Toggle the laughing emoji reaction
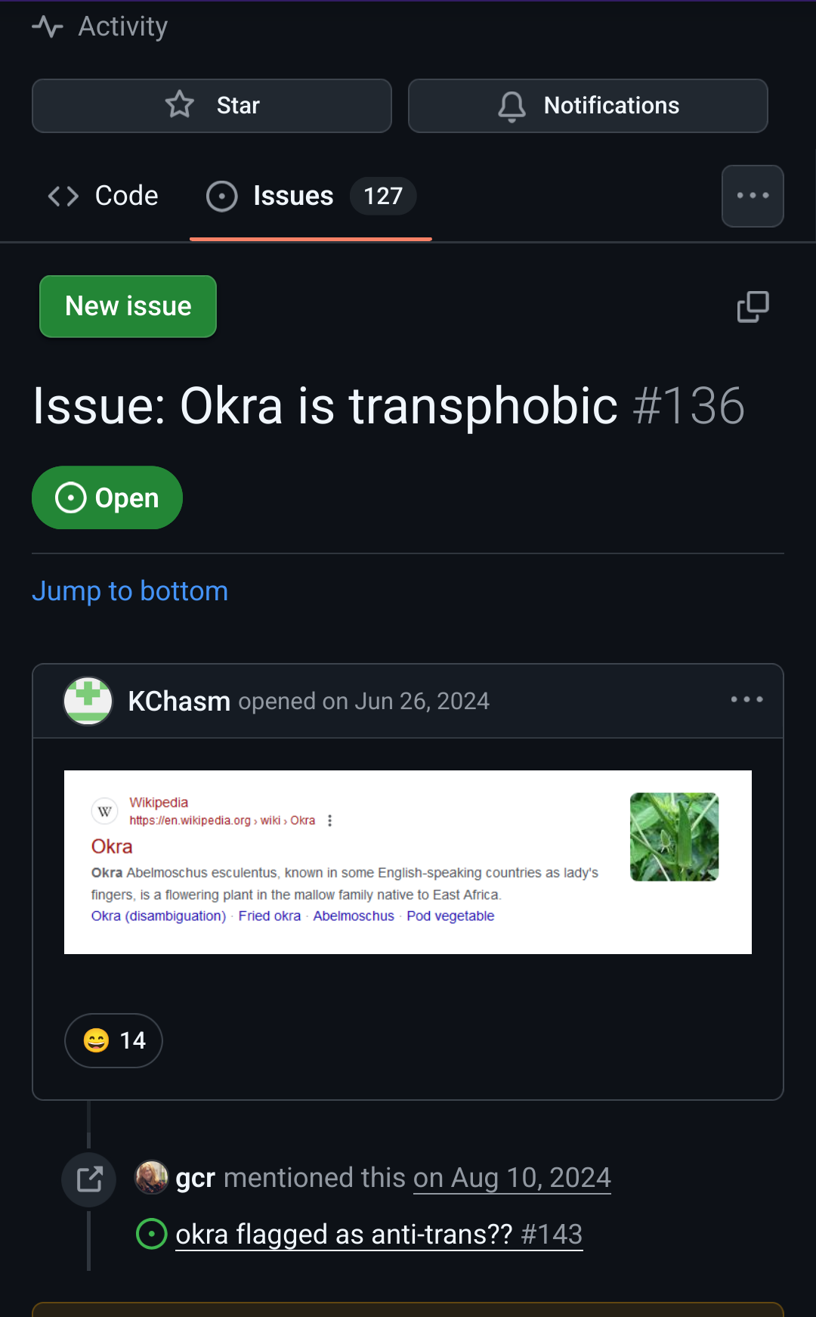This screenshot has width=816, height=1317. point(114,1040)
